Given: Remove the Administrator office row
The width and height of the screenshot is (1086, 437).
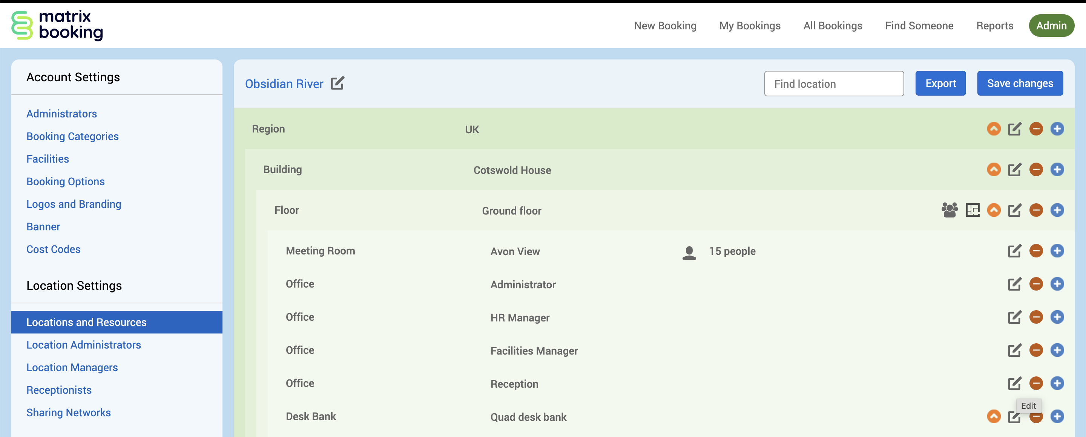Looking at the screenshot, I should click(1035, 284).
